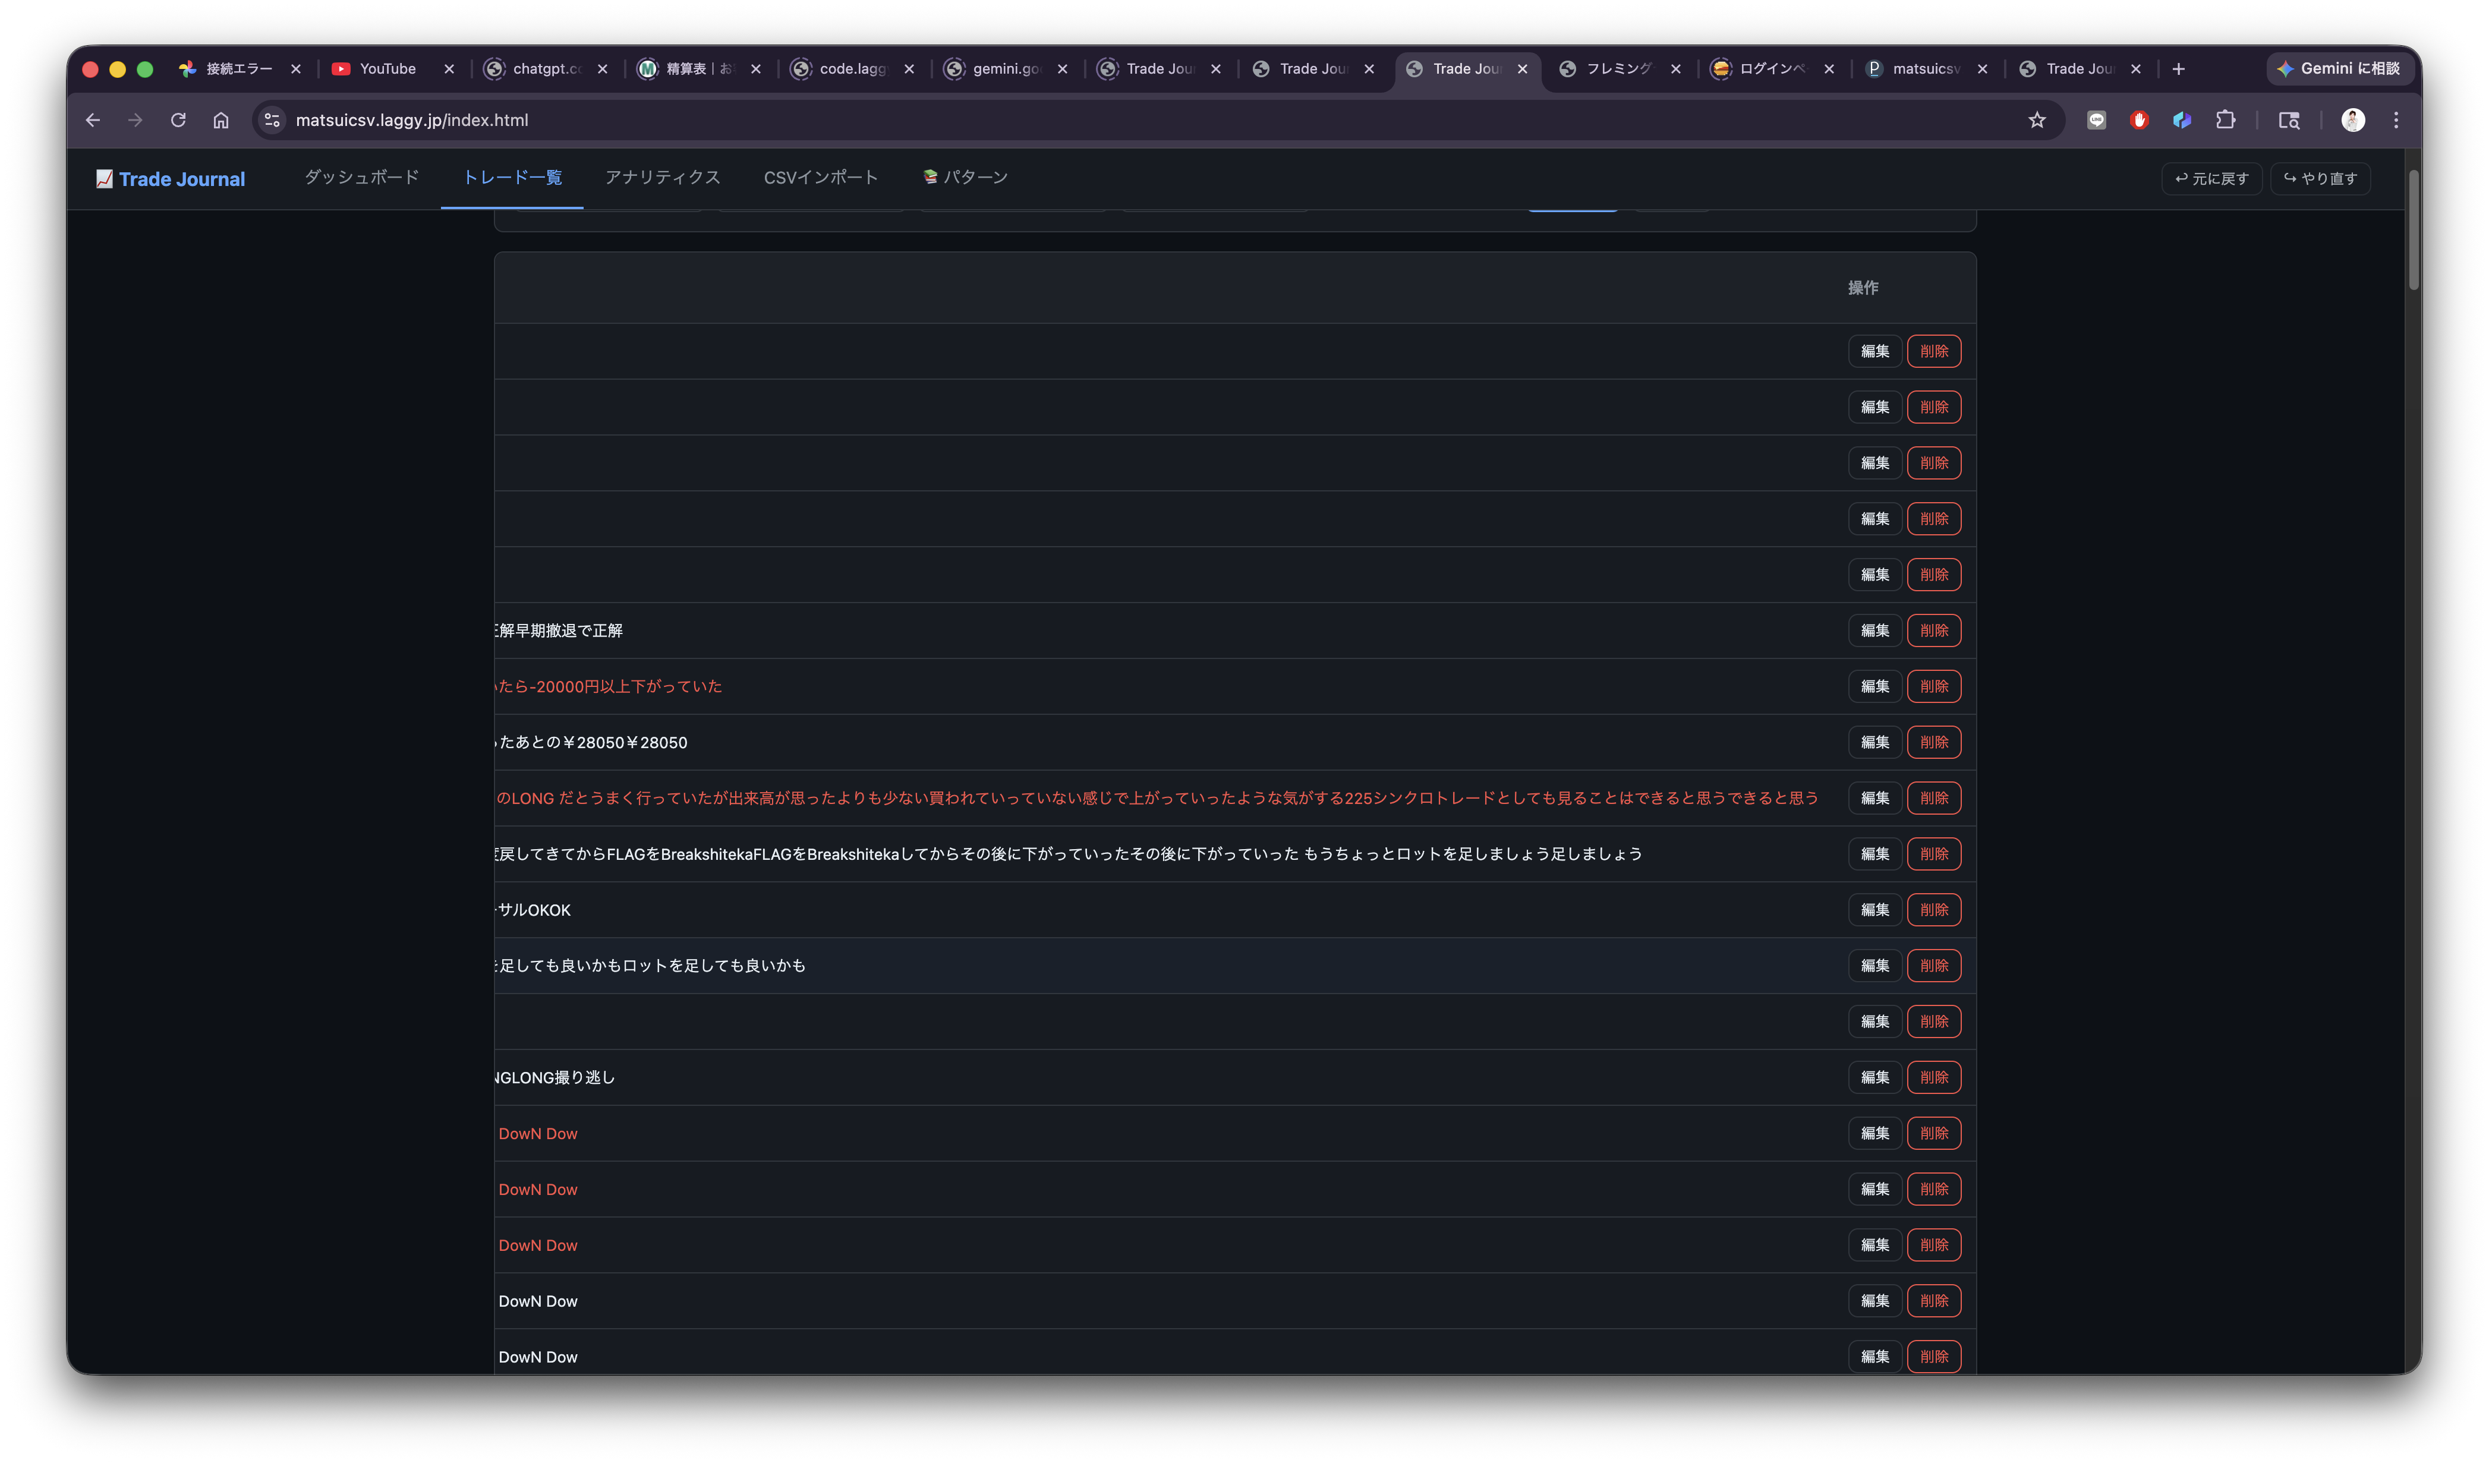The width and height of the screenshot is (2489, 1463).
Task: Go back with browser back arrow
Action: click(93, 119)
